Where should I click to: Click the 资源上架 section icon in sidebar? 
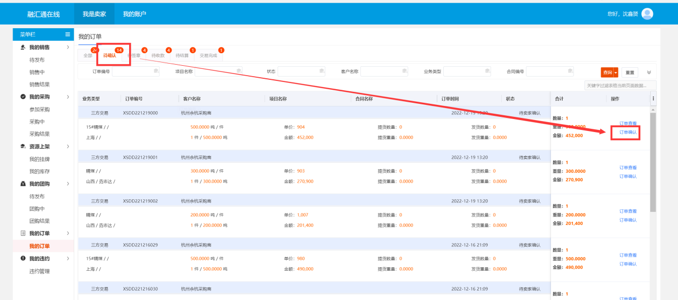pyautogui.click(x=22, y=147)
